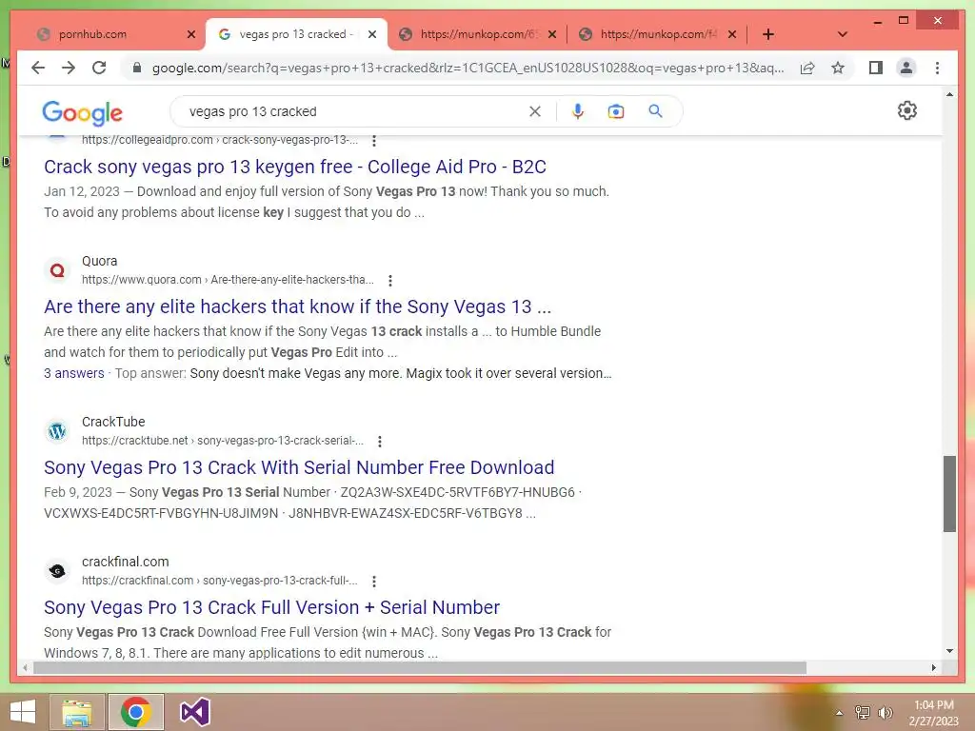Open the Windows Start menu
This screenshot has width=975, height=731.
pyautogui.click(x=23, y=712)
